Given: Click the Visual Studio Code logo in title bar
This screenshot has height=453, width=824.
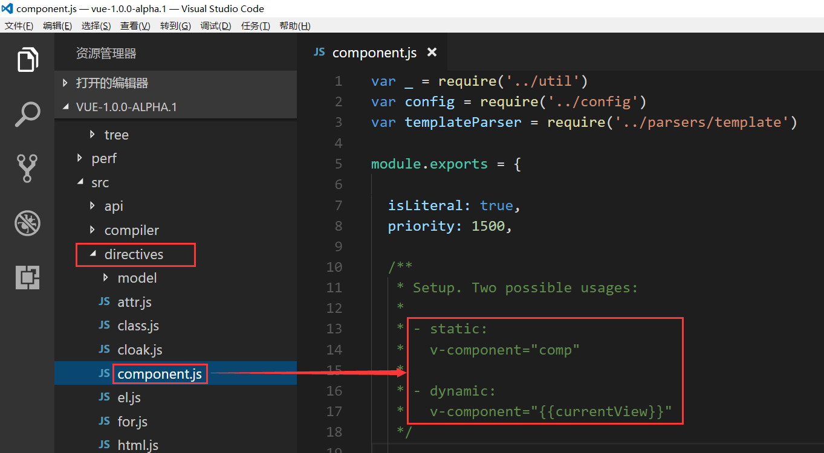Looking at the screenshot, I should click(x=7, y=9).
